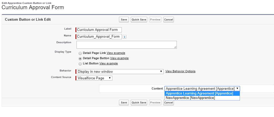The width and height of the screenshot is (274, 117).
Task: Open the Content Source dropdown
Action: (94, 78)
